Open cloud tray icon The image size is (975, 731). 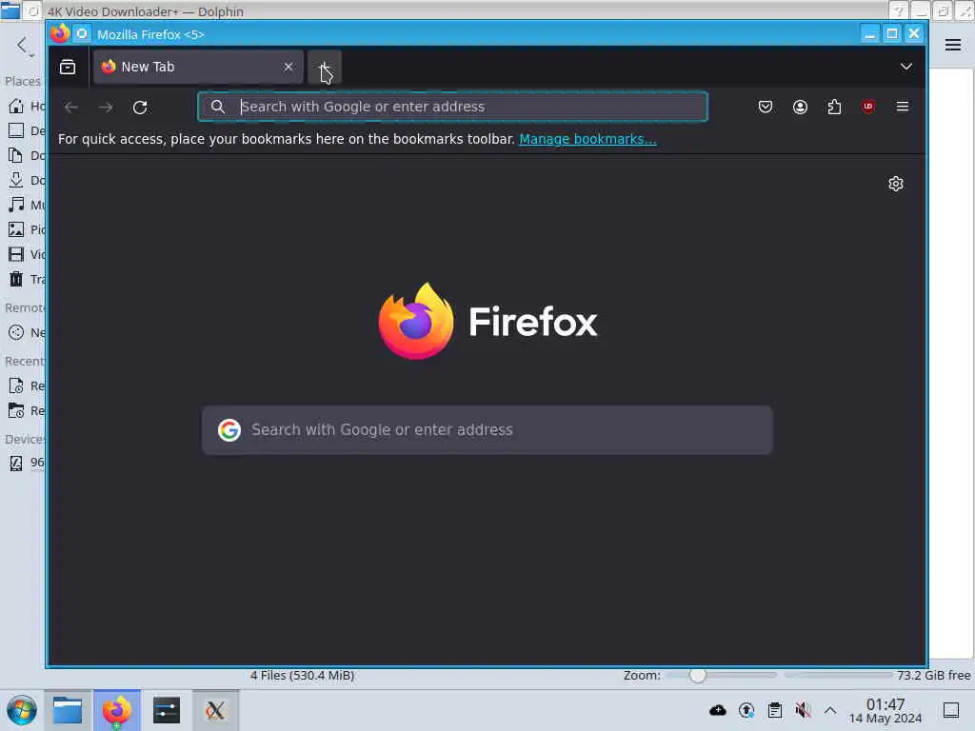718,710
